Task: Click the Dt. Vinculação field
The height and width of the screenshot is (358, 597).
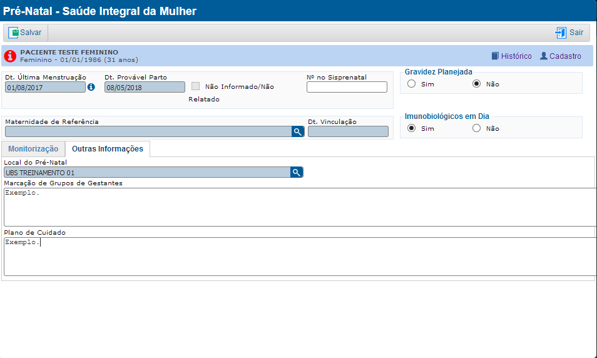Action: point(348,131)
